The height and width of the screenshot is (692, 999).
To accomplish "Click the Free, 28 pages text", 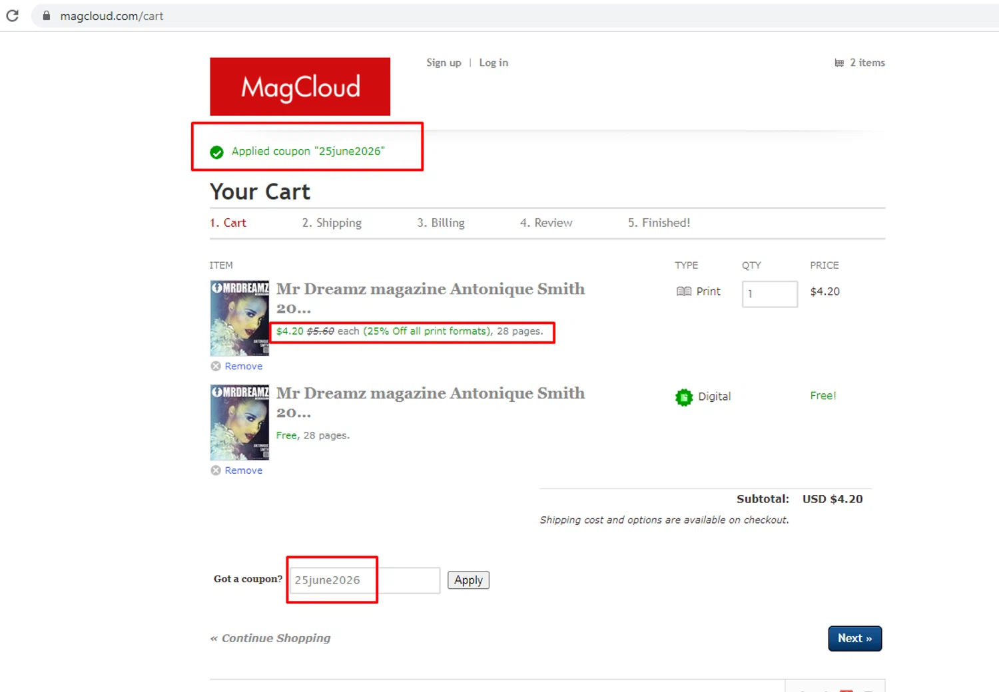I will click(x=313, y=435).
